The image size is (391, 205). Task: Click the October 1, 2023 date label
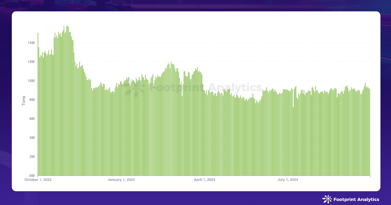(x=38, y=180)
